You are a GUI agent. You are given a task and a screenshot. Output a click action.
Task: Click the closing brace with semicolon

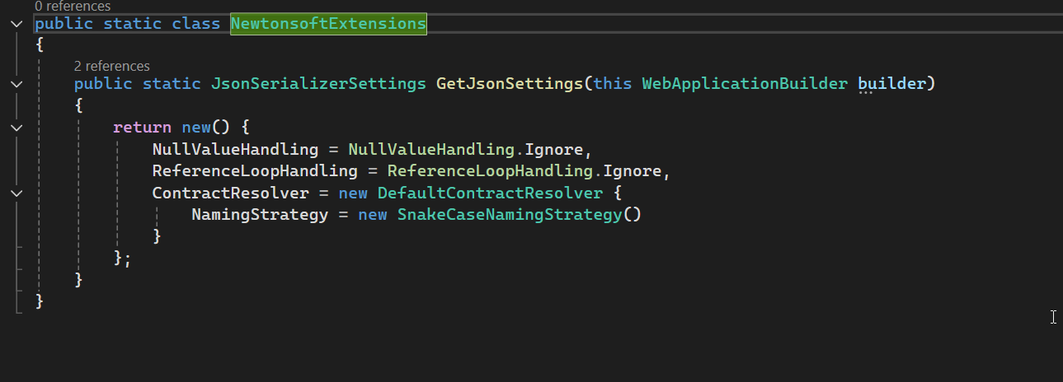[123, 259]
